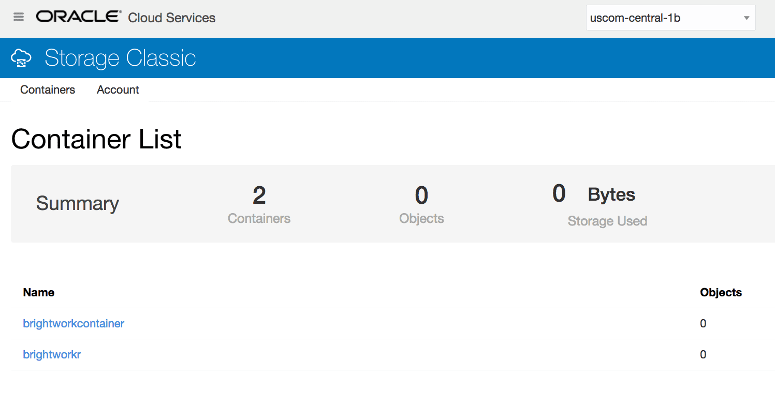This screenshot has height=406, width=775.
Task: Click the Oracle logo
Action: tap(79, 17)
